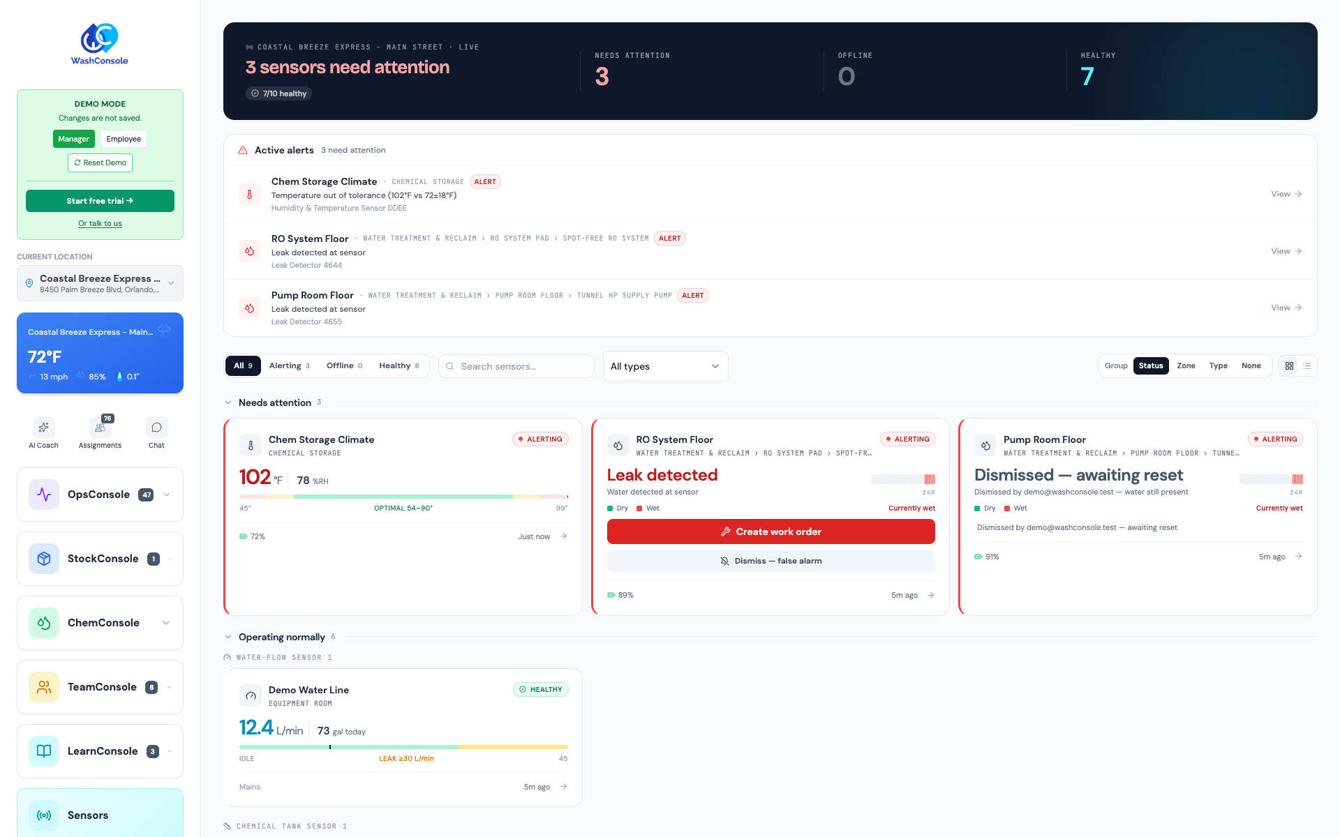The image size is (1340, 837).
Task: Click Start free trial button
Action: (x=100, y=201)
